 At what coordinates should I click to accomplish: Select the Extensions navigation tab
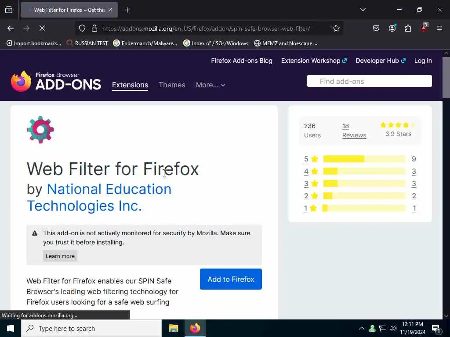pos(130,85)
